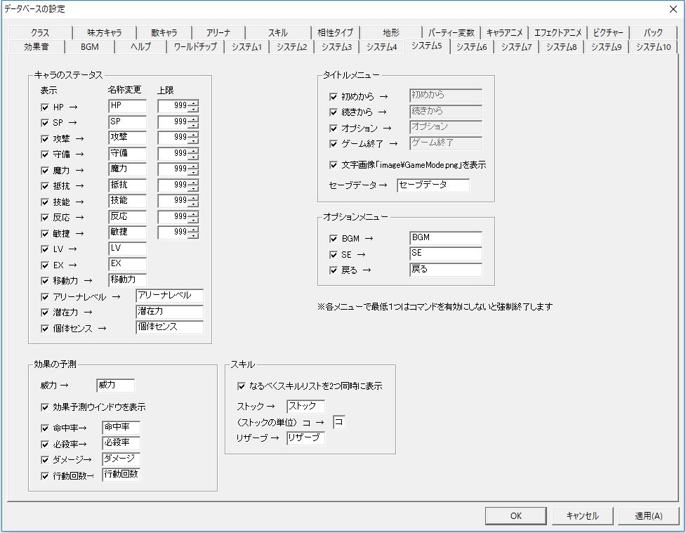The width and height of the screenshot is (686, 533).
Task: Open the システム6 tab
Action: point(472,47)
